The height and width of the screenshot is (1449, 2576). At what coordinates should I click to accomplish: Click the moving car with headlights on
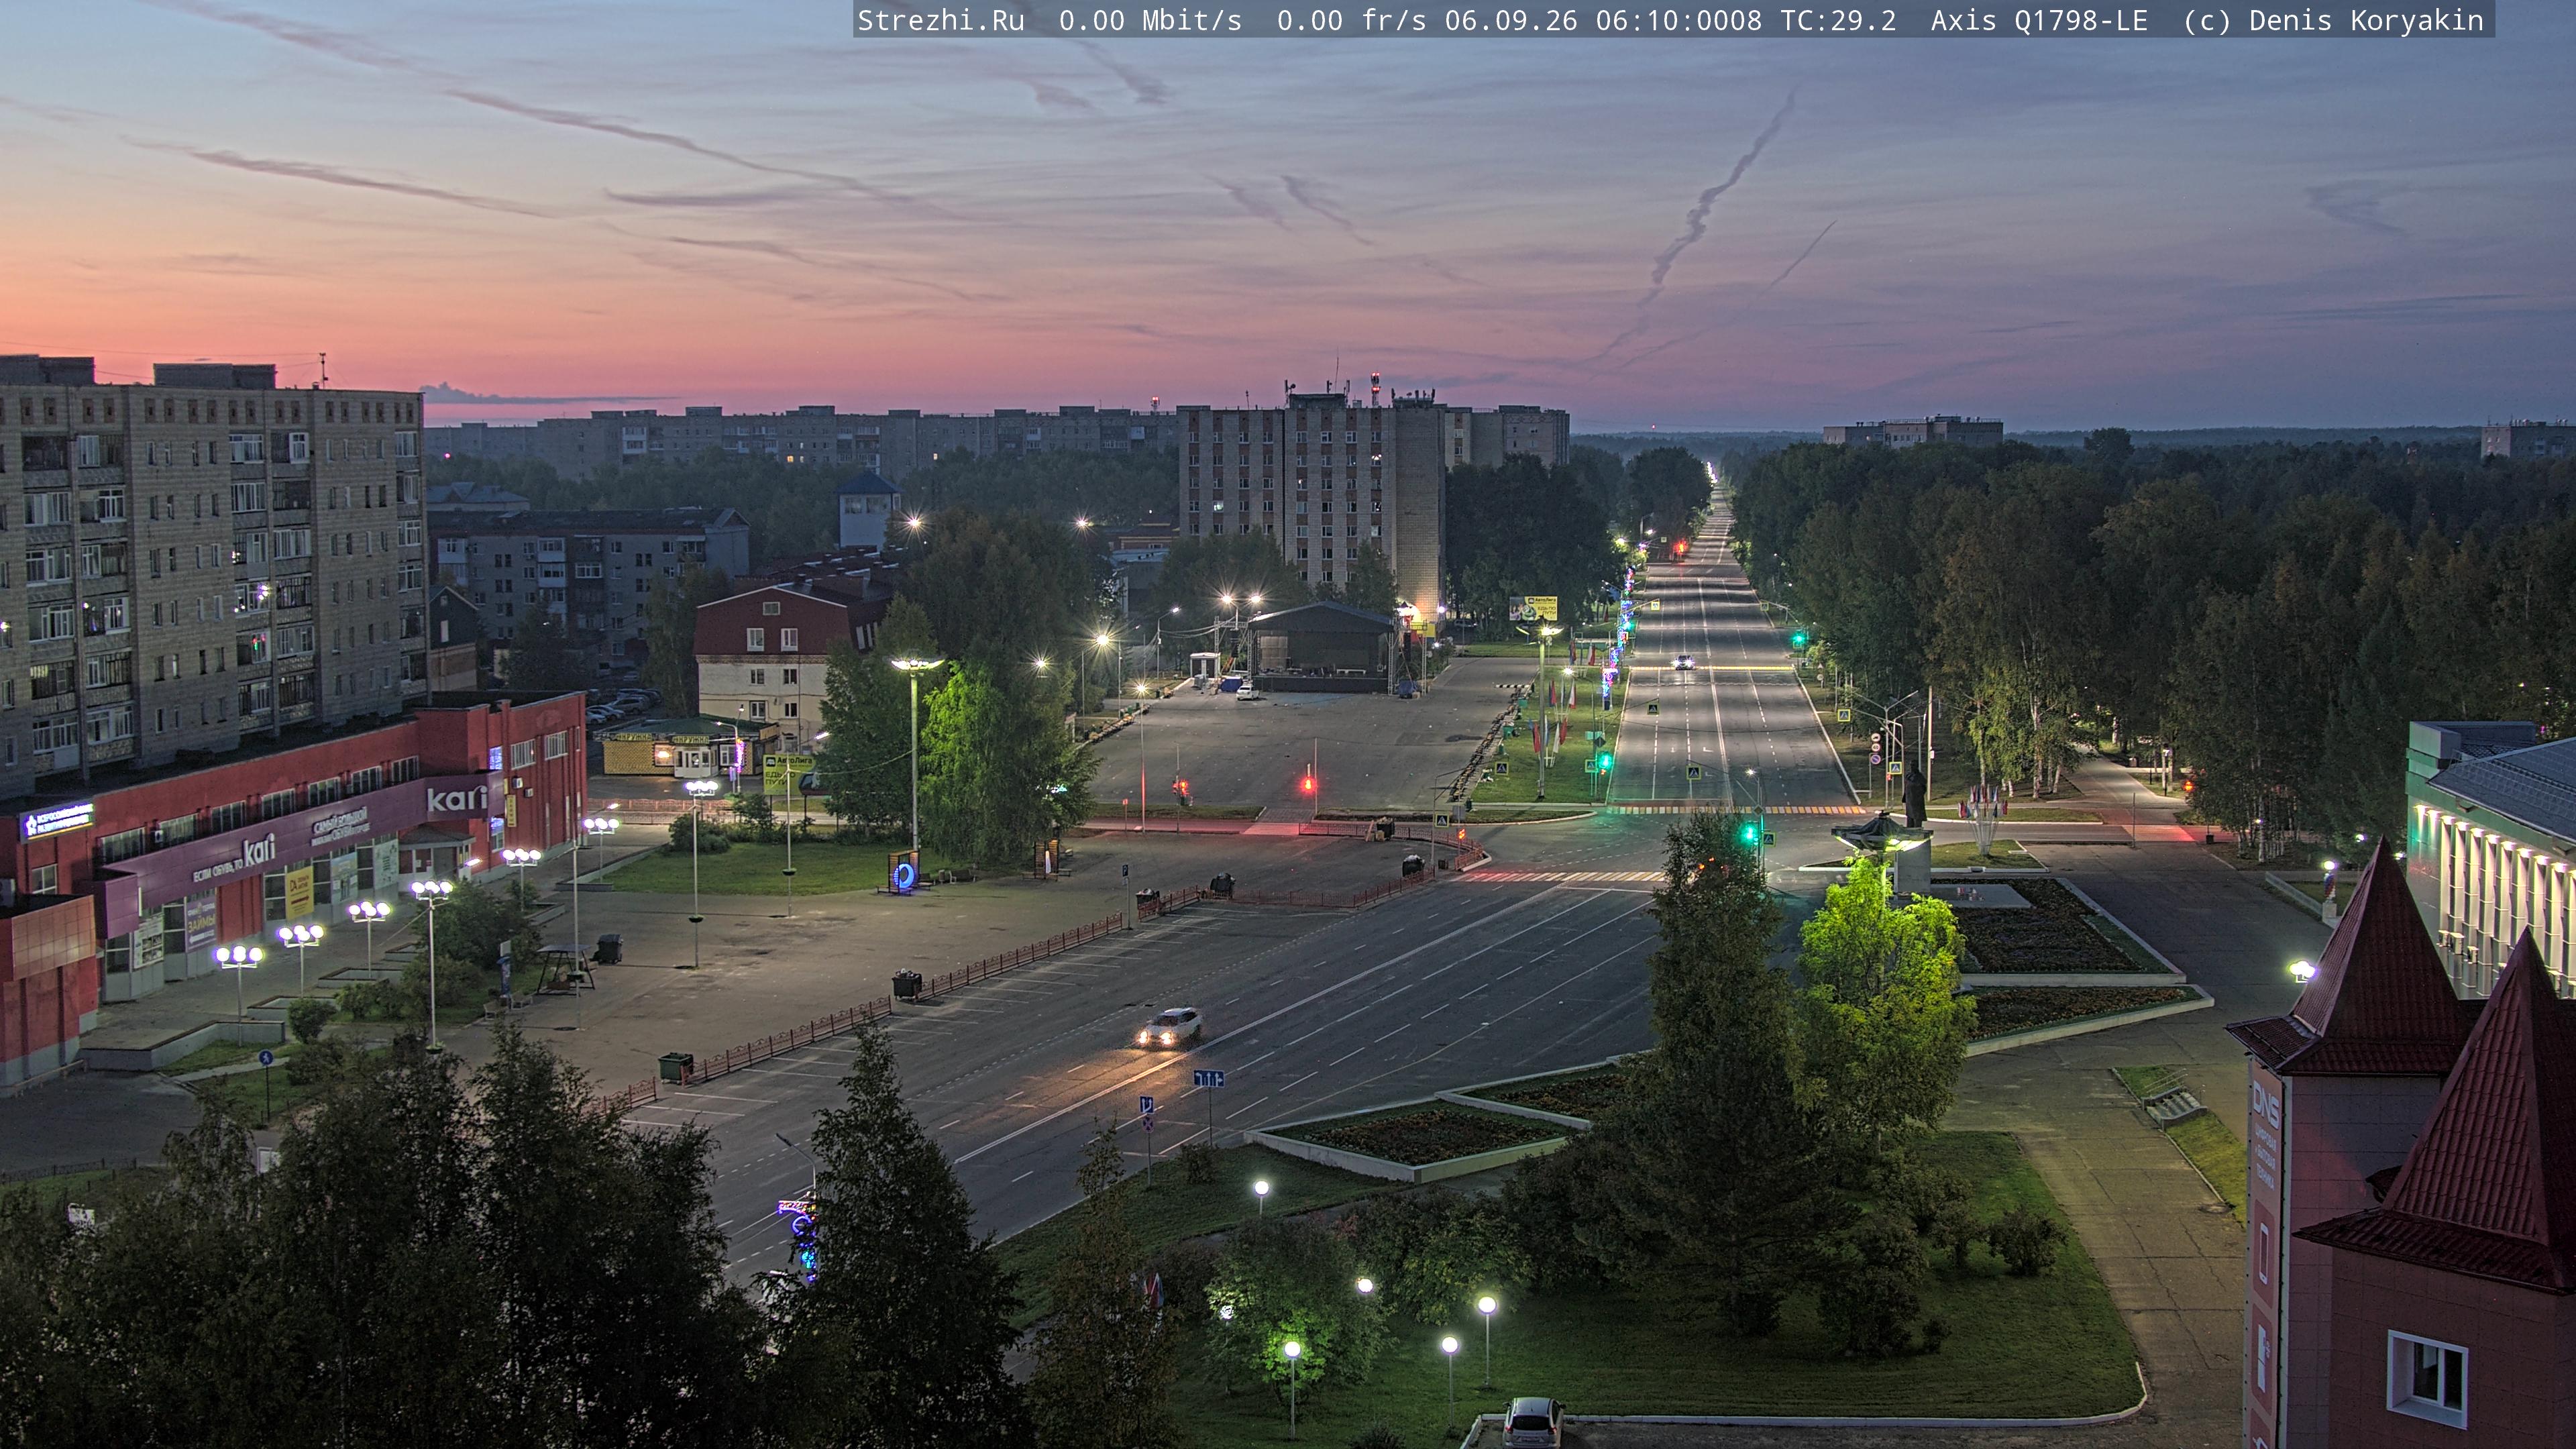tap(1169, 1027)
